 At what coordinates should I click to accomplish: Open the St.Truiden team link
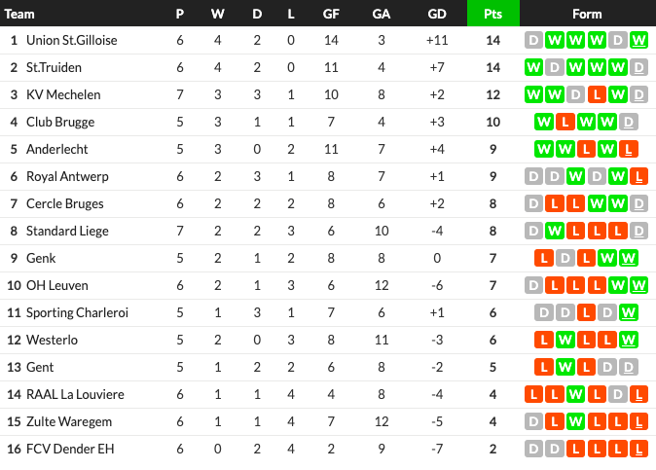[54, 67]
